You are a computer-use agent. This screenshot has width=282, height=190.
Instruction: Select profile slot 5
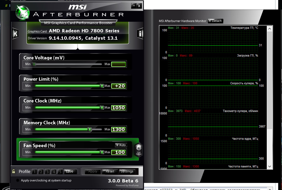pos(60,172)
